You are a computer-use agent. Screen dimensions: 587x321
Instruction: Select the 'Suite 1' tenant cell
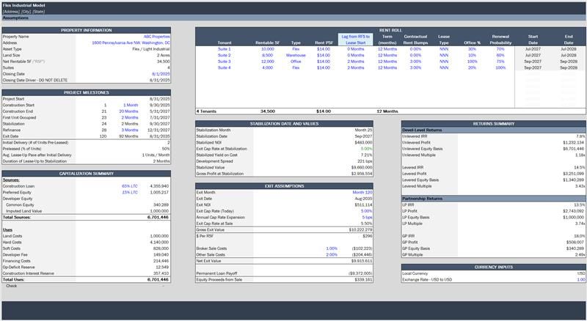(225, 49)
